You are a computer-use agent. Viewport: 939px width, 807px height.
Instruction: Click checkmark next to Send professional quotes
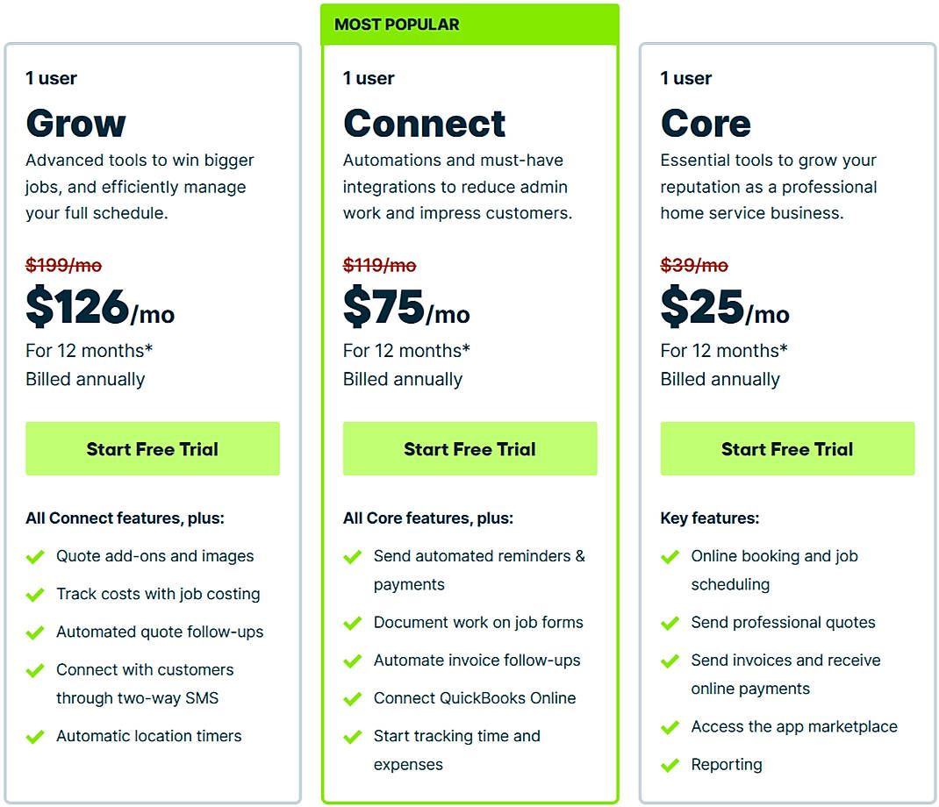(x=670, y=623)
